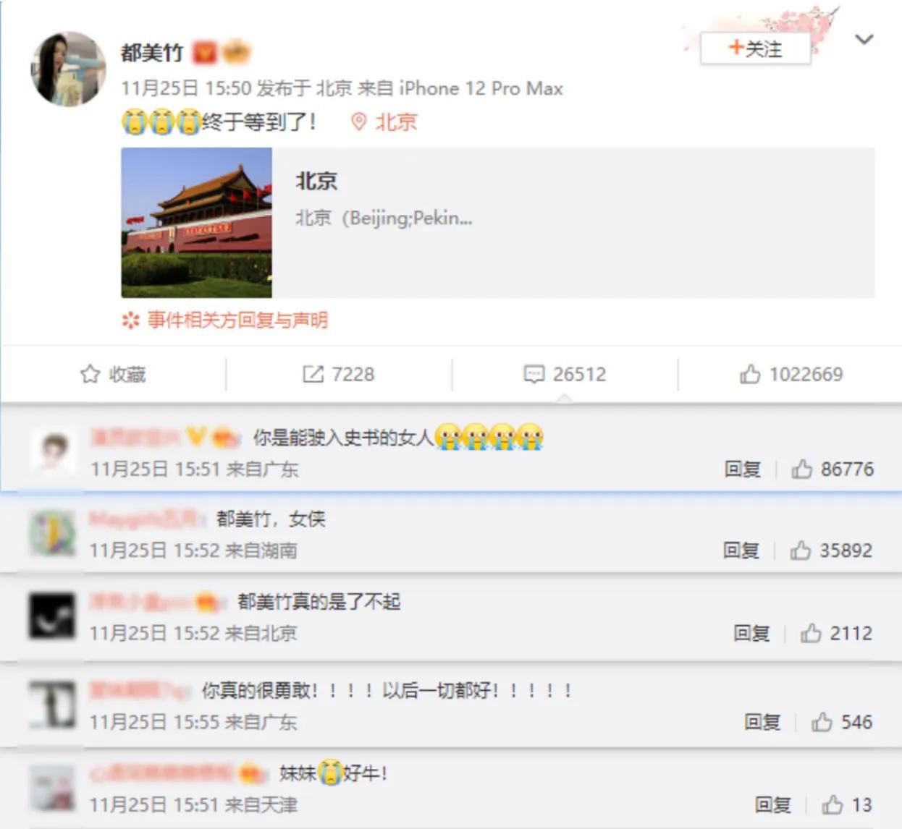Like the comment with 546 likes
Image resolution: width=902 pixels, height=829 pixels.
pyautogui.click(x=841, y=722)
